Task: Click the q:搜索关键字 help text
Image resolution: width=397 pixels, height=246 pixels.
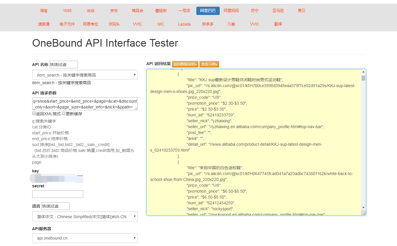Action: click(44, 121)
